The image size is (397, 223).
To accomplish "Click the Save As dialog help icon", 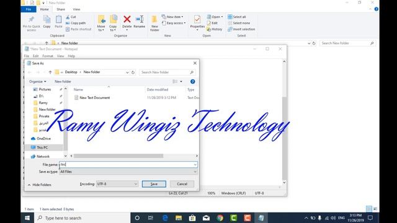I will click(193, 81).
